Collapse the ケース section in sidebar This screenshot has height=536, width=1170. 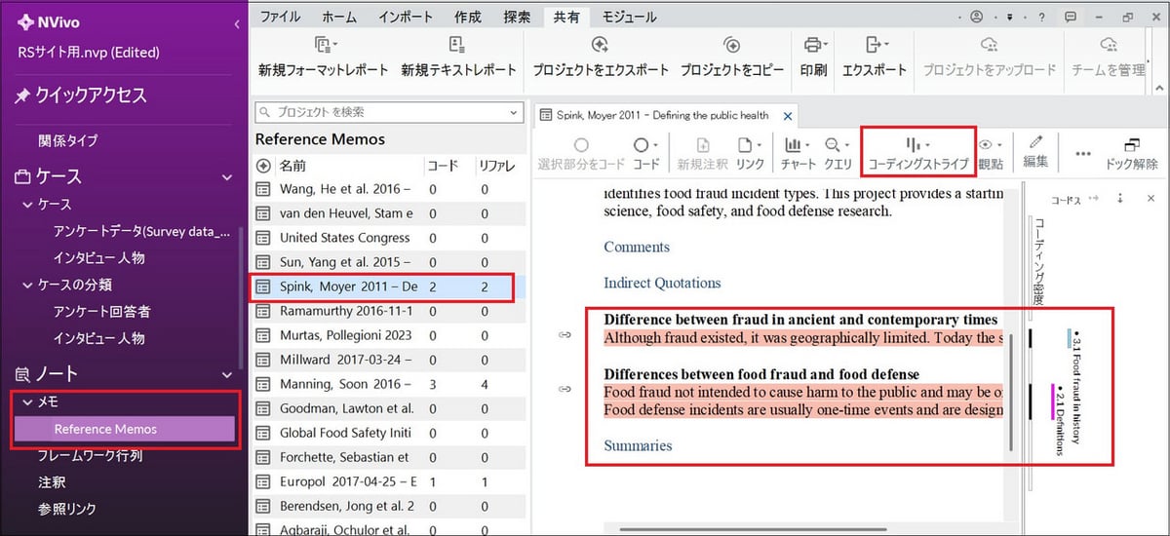point(227,177)
